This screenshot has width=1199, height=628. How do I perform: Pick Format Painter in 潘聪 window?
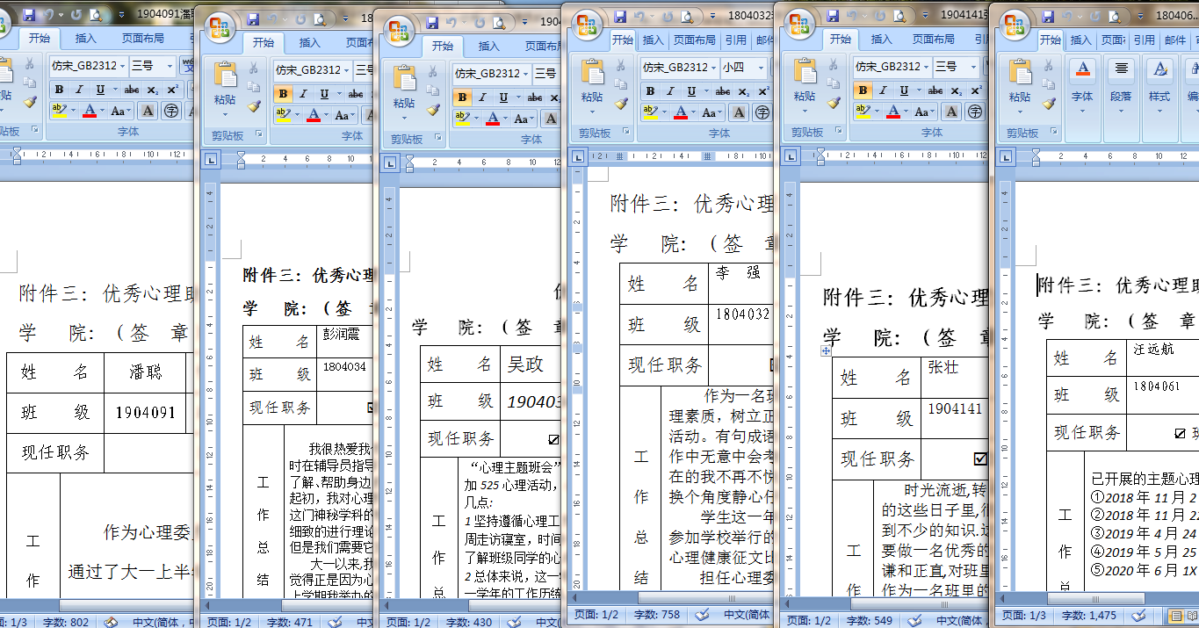tap(30, 103)
